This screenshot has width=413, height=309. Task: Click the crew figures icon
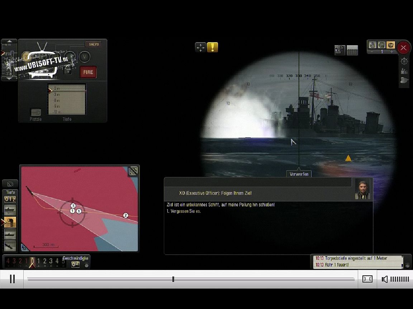point(404,71)
